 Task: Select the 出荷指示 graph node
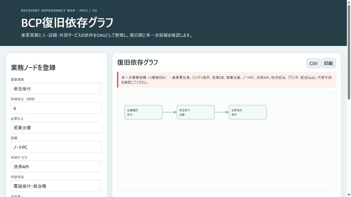(248, 112)
